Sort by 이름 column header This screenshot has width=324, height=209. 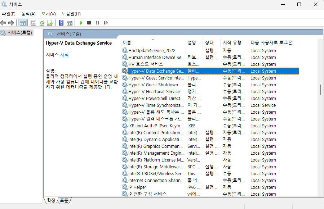tap(153, 42)
